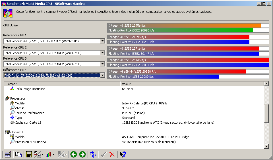273x160 pixels.
Task: Select the chipset Modèle row
Action: point(134,137)
